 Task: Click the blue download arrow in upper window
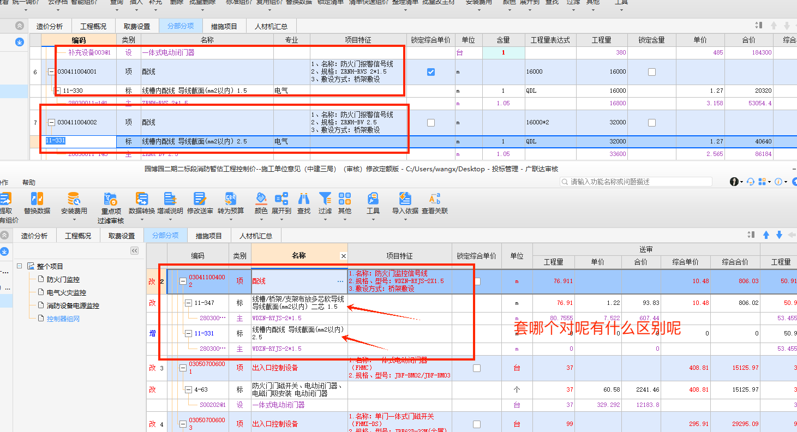click(x=20, y=41)
